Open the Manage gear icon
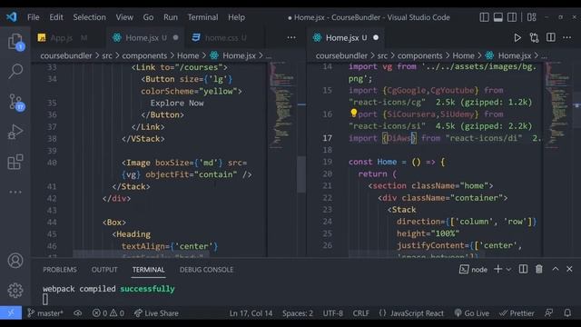The width and height of the screenshot is (581, 327). (x=15, y=291)
